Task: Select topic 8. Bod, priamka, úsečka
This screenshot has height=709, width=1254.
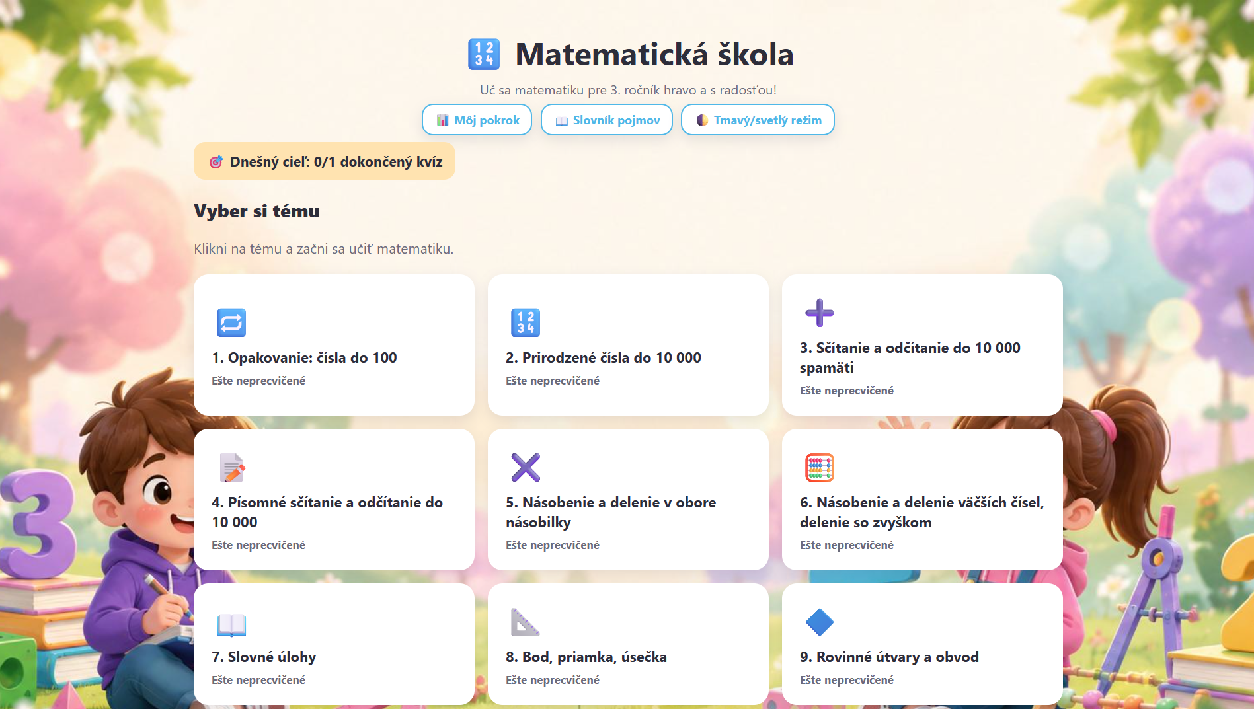Action: pos(628,644)
